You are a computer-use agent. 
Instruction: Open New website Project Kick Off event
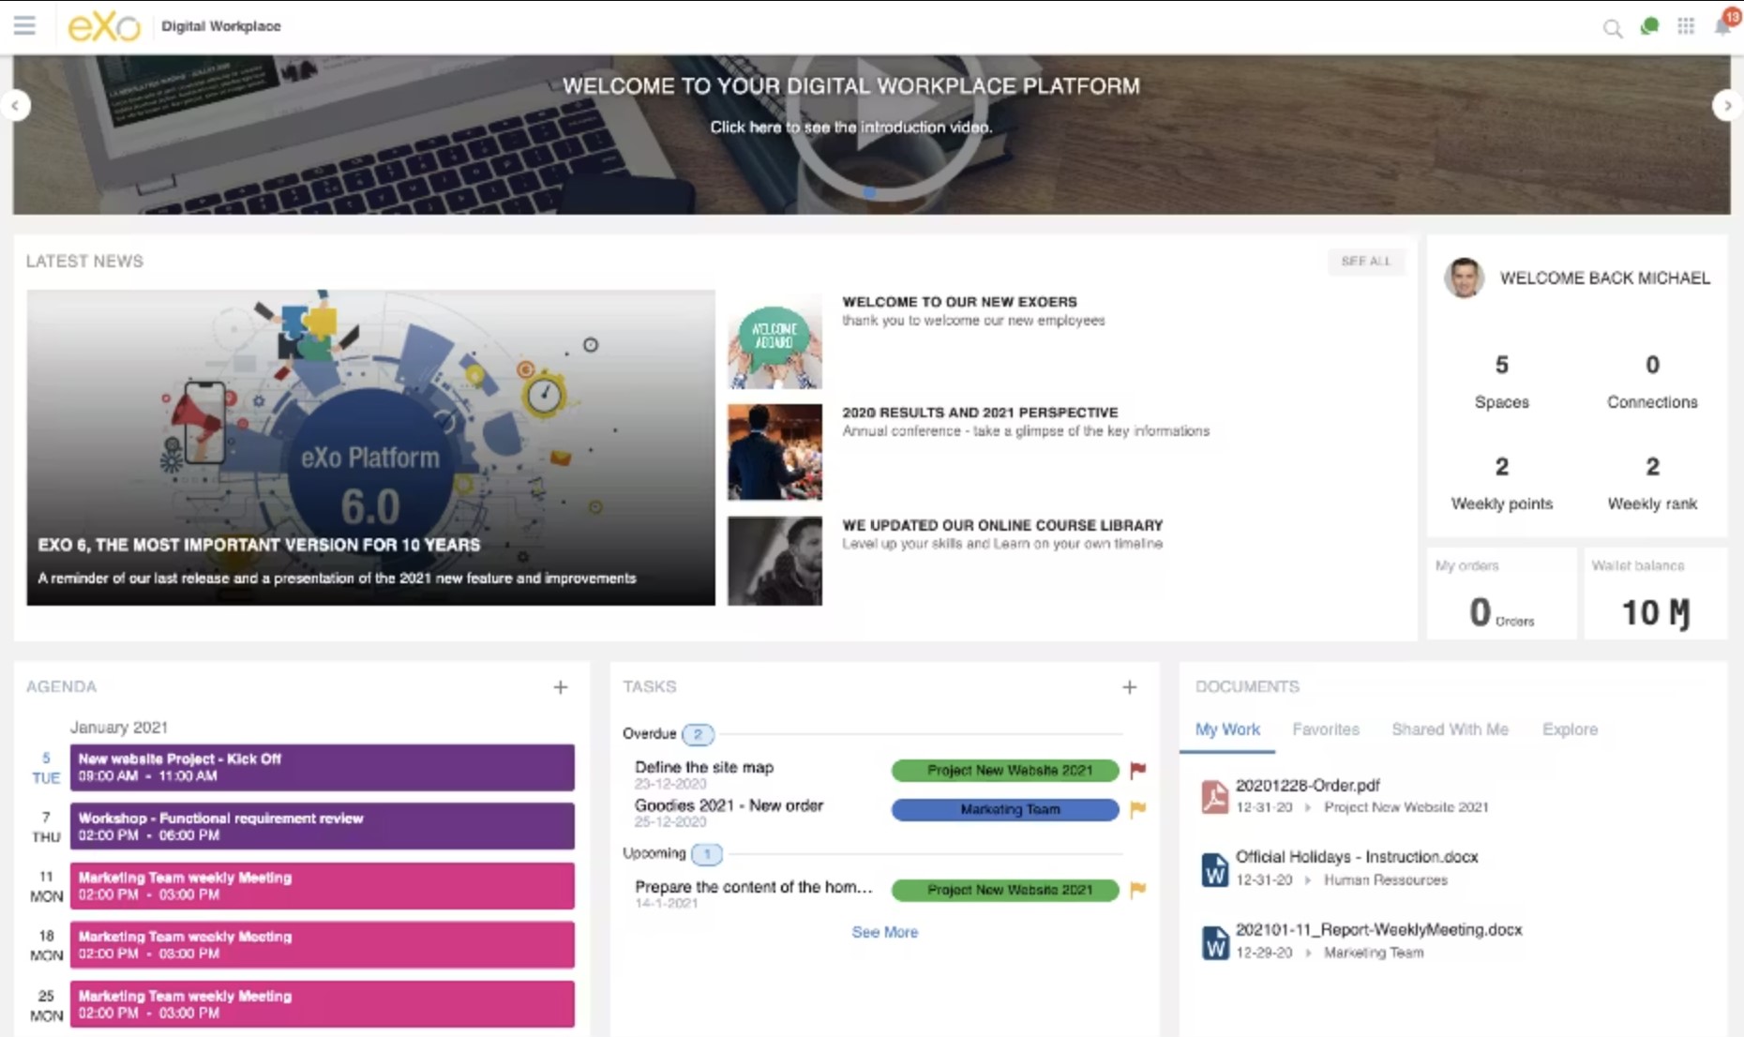tap(322, 767)
